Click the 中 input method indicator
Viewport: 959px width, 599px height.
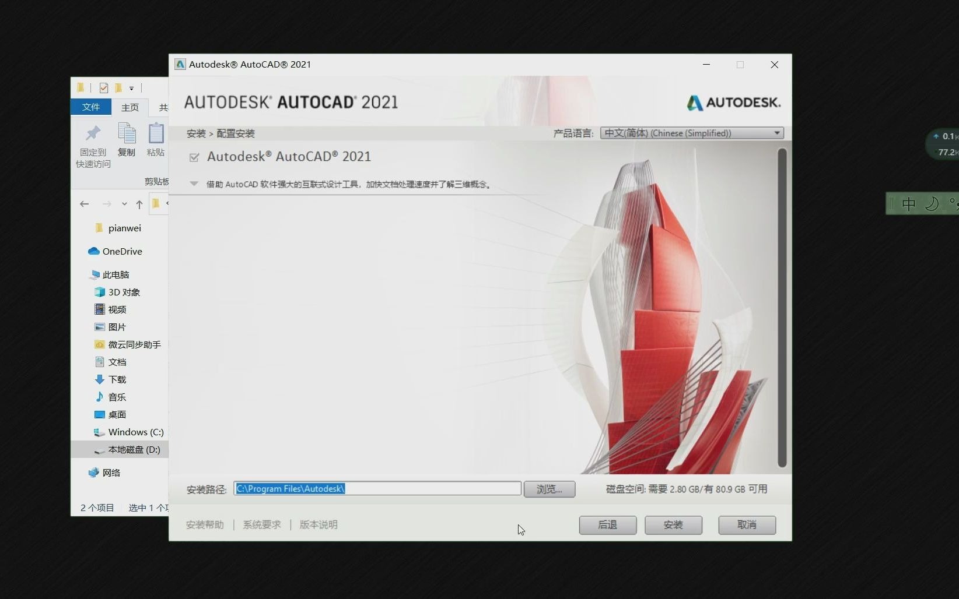(x=909, y=203)
